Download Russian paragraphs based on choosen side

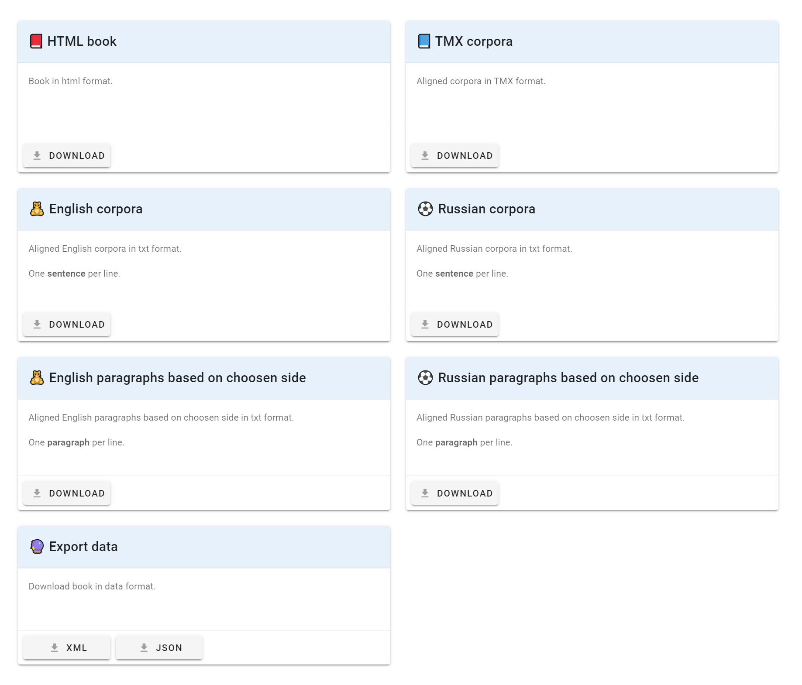(454, 493)
